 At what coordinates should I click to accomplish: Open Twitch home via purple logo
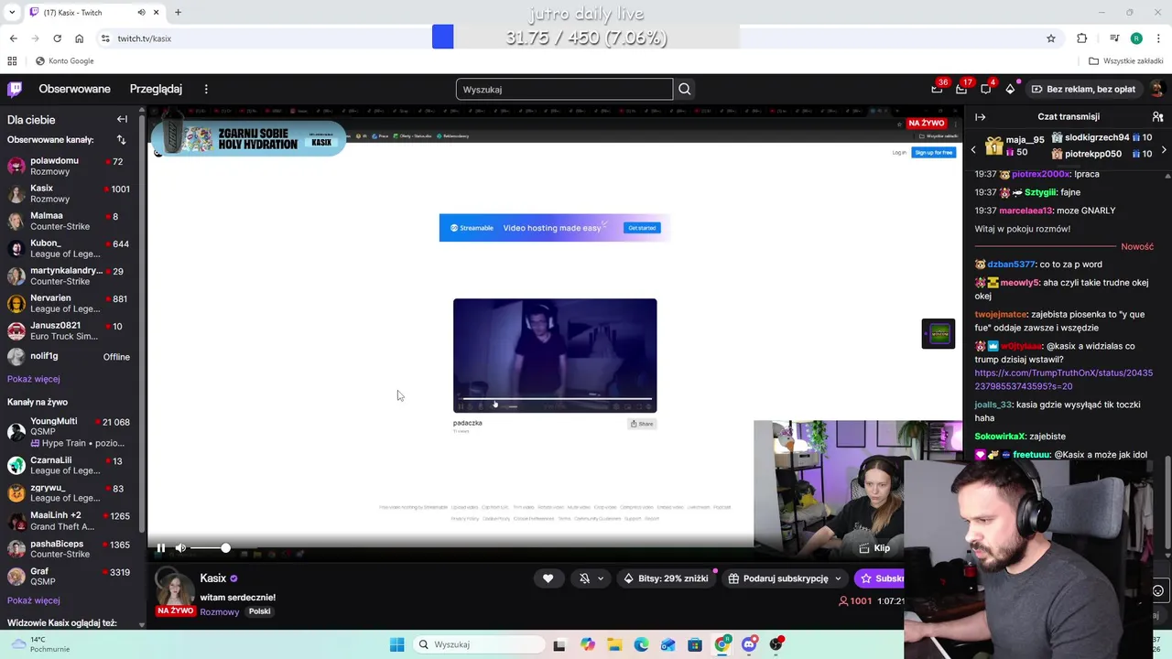[15, 89]
